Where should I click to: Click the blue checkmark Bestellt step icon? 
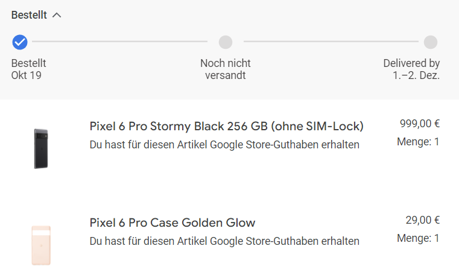click(x=20, y=42)
